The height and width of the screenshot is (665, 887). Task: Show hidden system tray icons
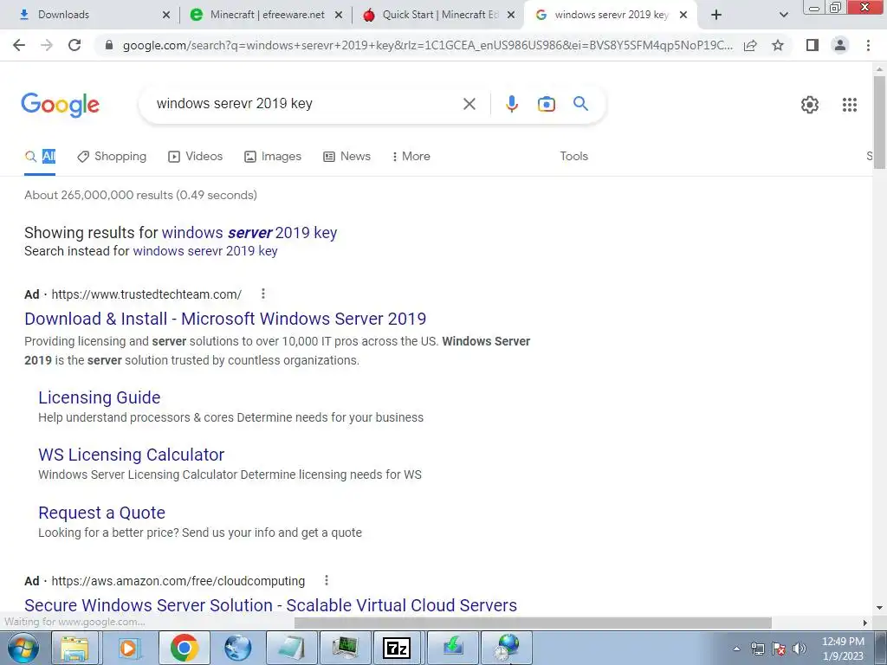click(x=736, y=649)
